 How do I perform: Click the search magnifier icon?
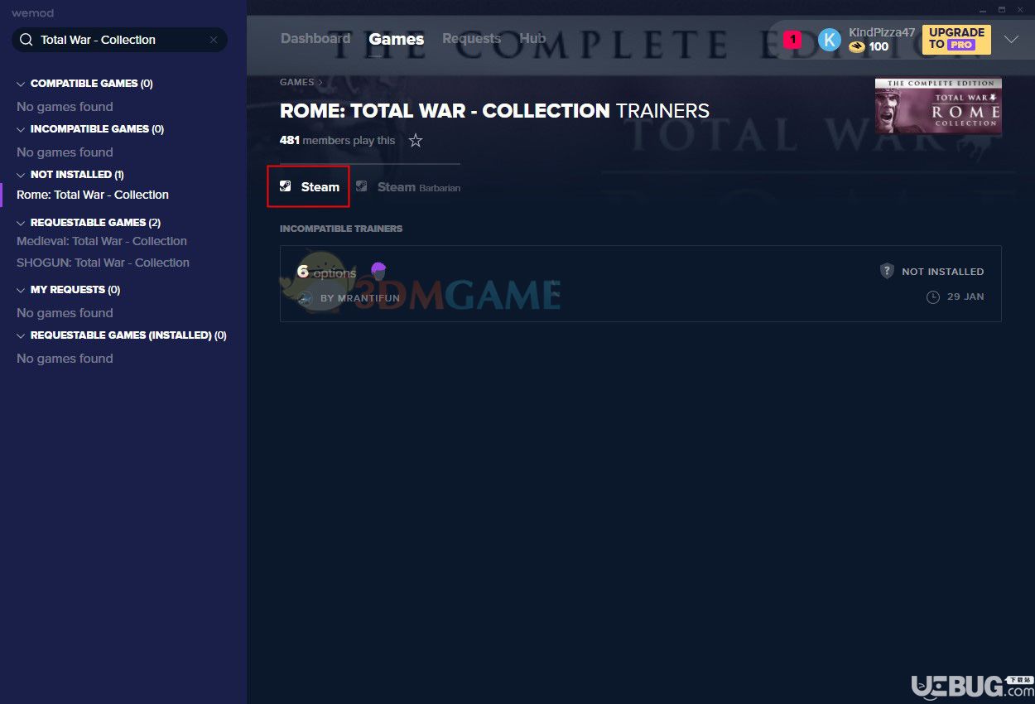point(26,40)
